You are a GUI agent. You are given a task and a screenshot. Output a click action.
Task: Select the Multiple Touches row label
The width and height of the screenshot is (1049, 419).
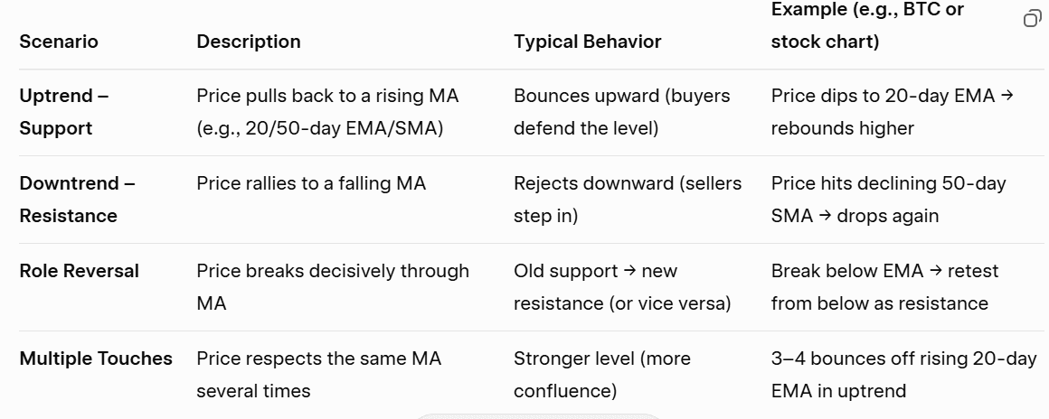96,358
